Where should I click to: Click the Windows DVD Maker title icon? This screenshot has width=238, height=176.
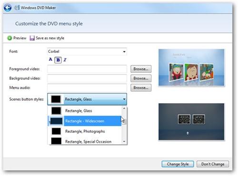[x=17, y=8]
